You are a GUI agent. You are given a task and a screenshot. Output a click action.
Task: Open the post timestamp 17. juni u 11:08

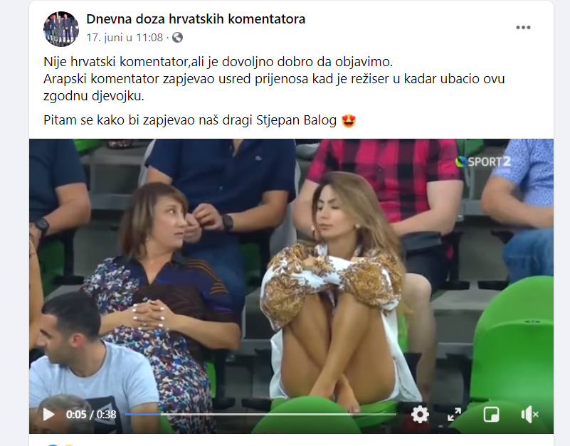point(125,38)
